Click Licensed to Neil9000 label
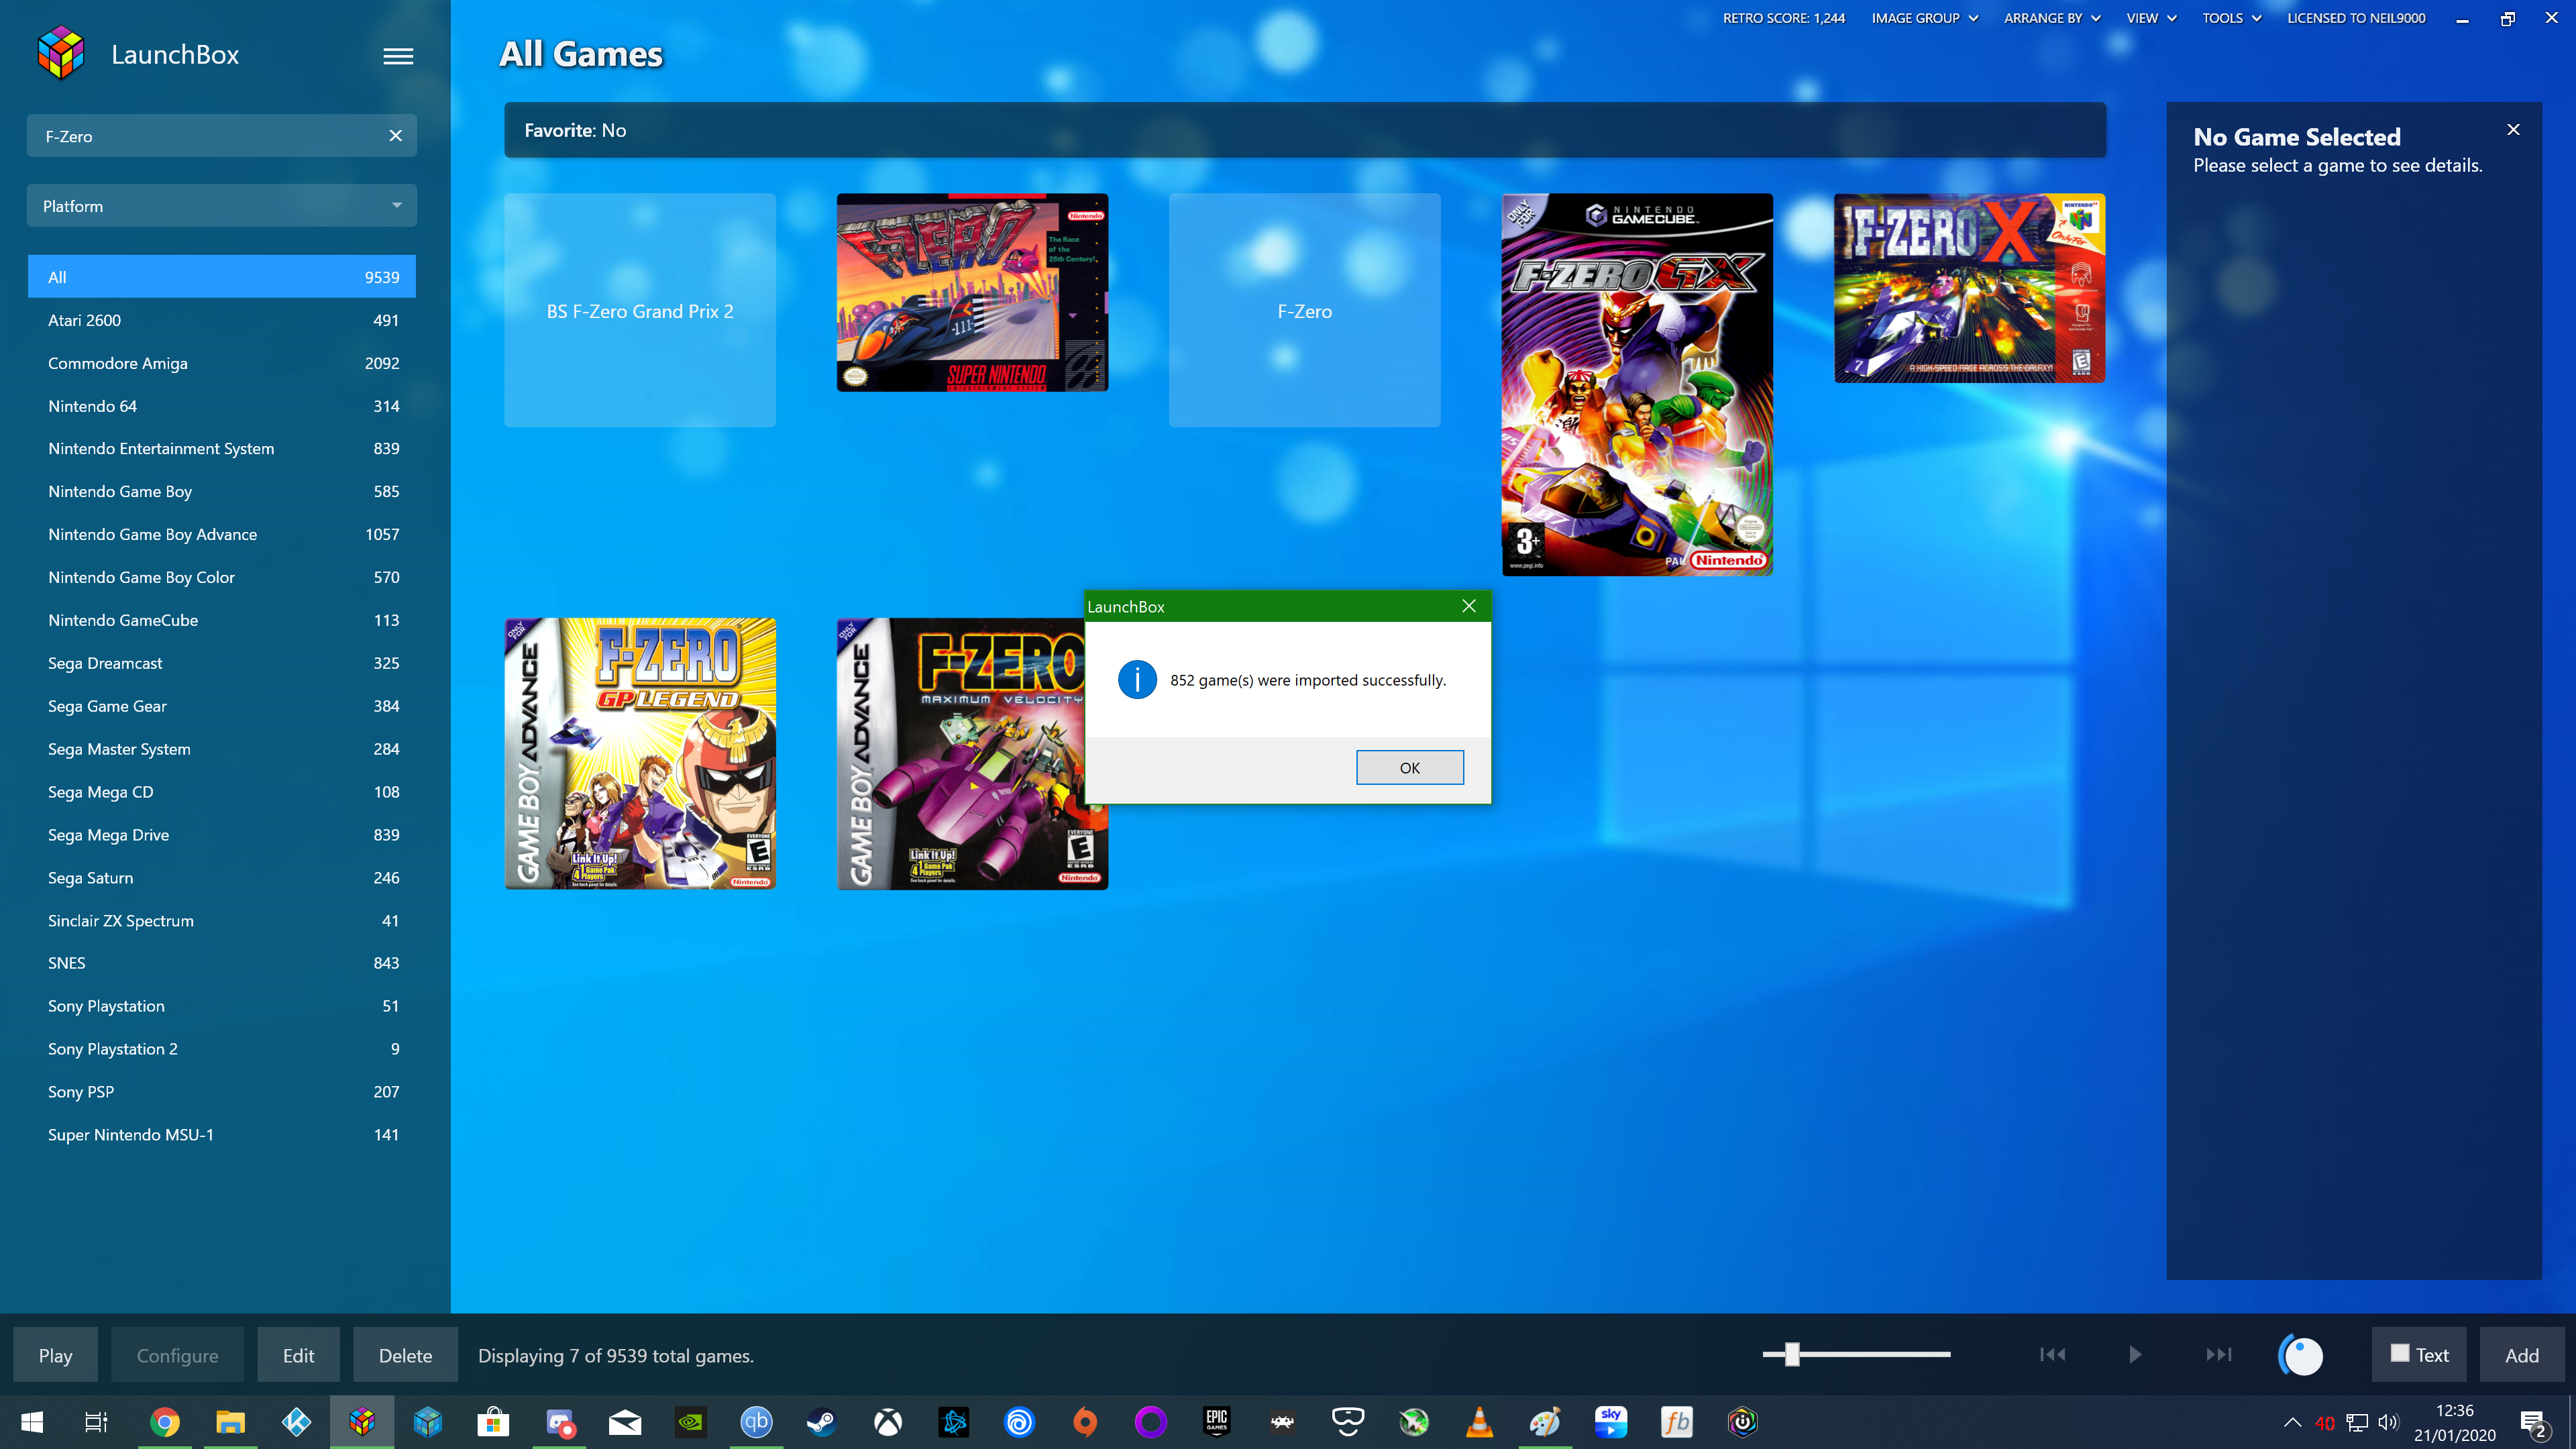The height and width of the screenshot is (1449, 2576). (x=2356, y=18)
